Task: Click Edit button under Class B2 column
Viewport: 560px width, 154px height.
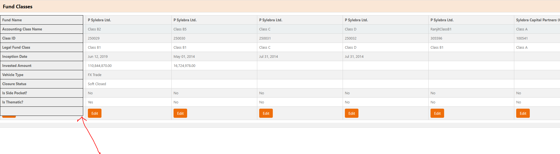Action: click(95, 113)
